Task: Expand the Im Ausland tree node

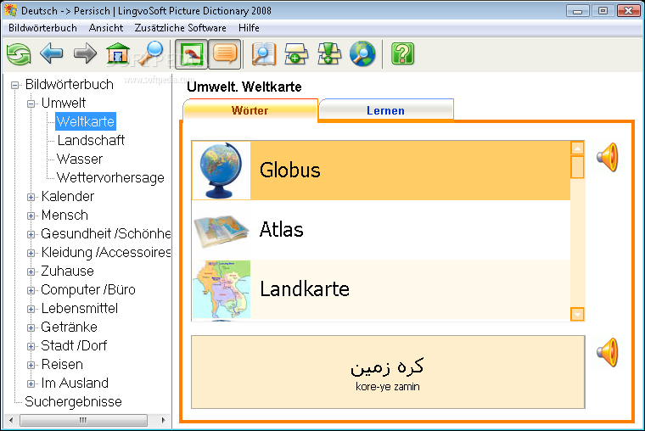Action: tap(31, 383)
